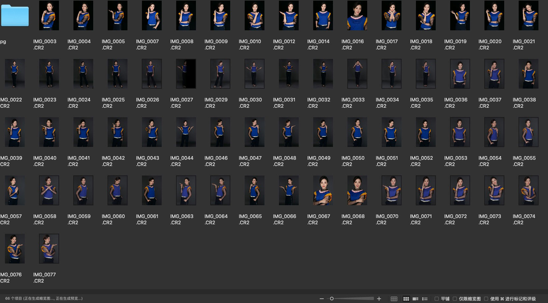Click the IMG_0021.CR2 file name label
Image resolution: width=548 pixels, height=303 pixels.
coord(524,44)
